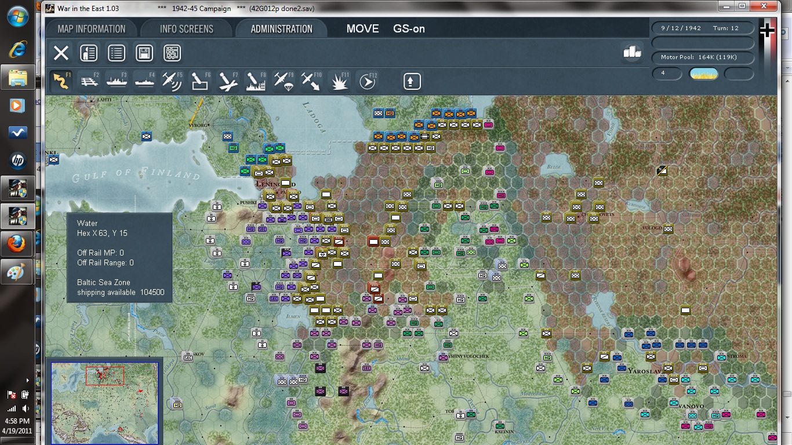Select the Move mode (F1) icon
792x445 pixels.
[x=61, y=81]
